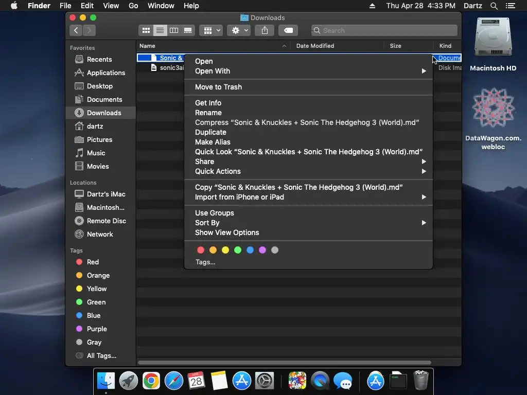The image size is (527, 395).
Task: Choose Duplicate in context menu
Action: point(309,132)
